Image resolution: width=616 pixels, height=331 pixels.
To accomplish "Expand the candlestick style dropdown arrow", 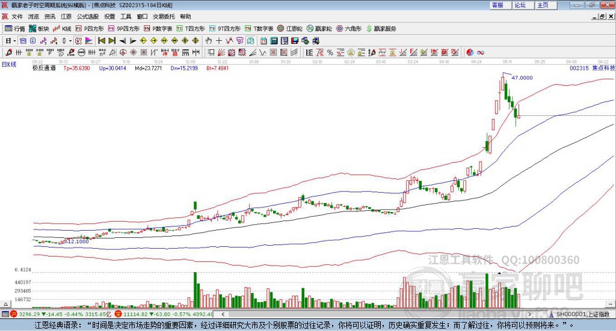I will 70,41.
